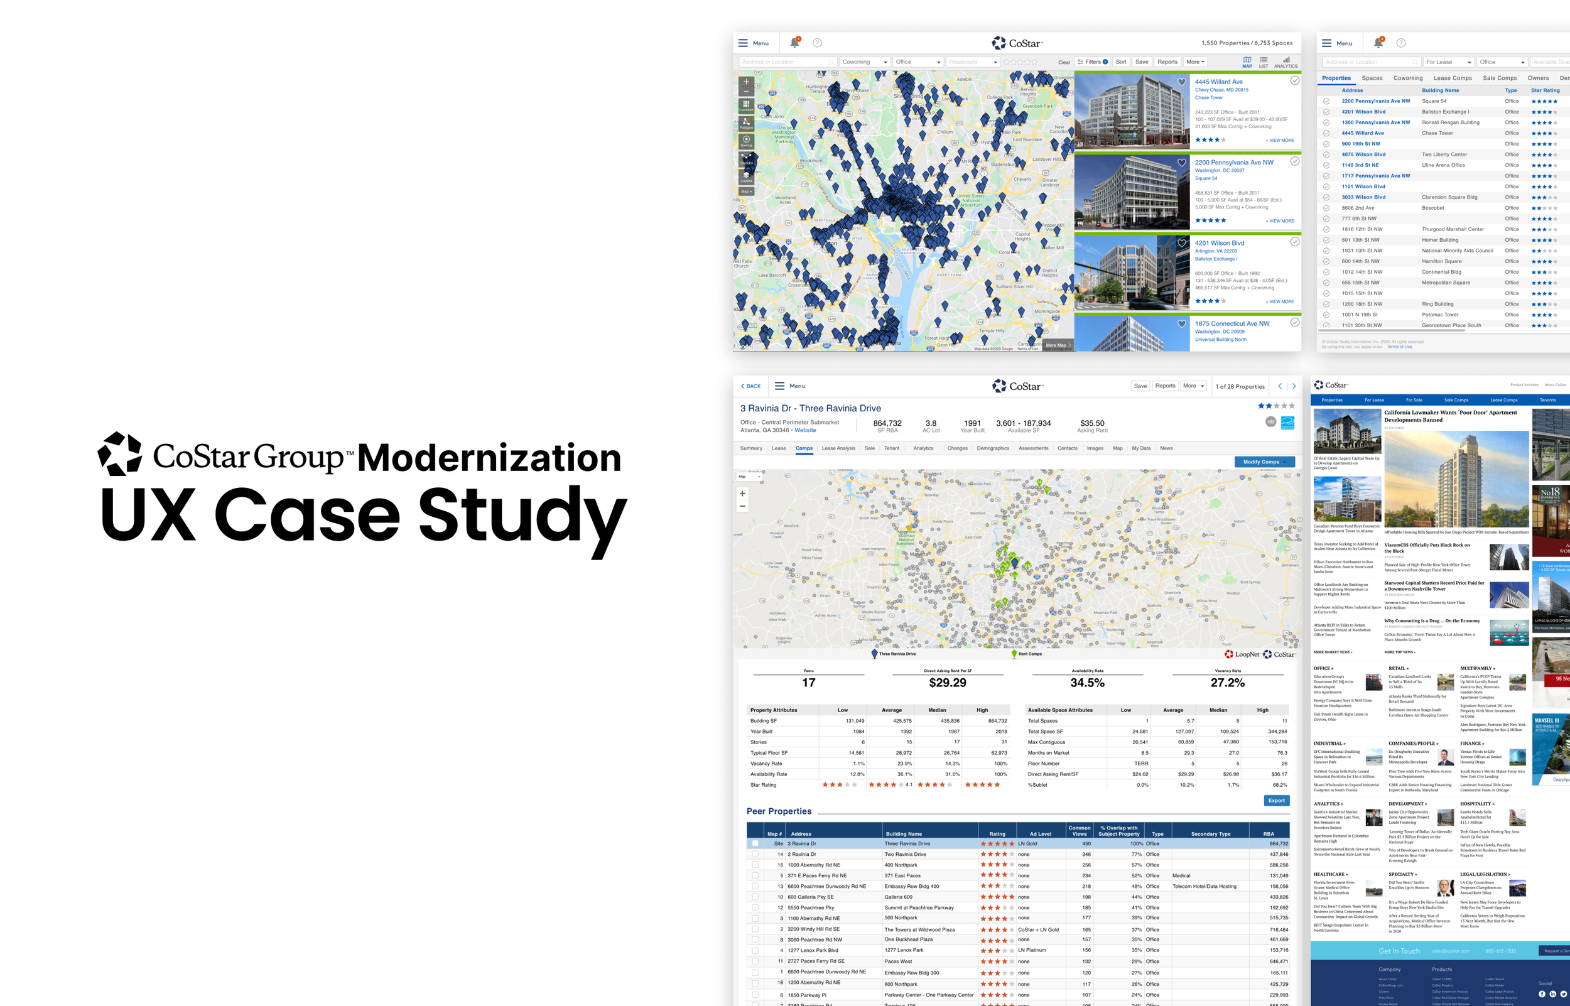1570x1006 pixels.
Task: Switch to MAP view icon
Action: 1247,62
